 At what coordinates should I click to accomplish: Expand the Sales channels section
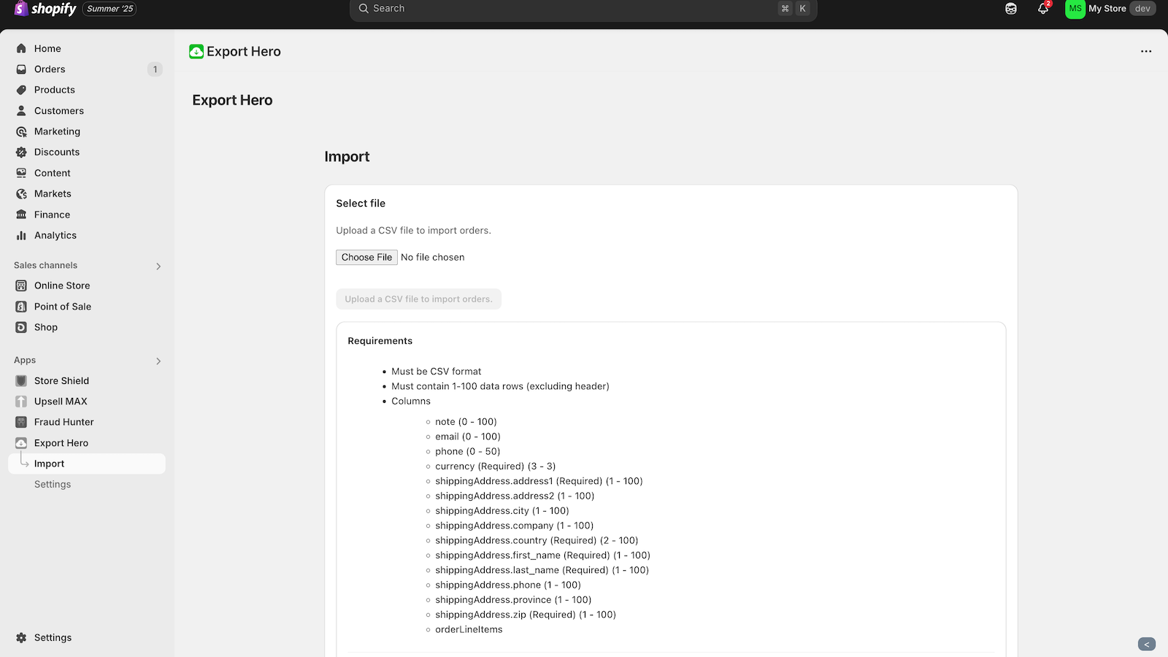point(158,266)
